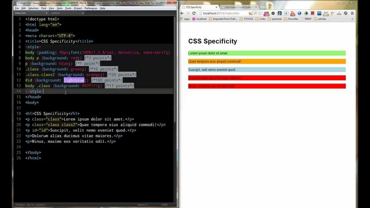The width and height of the screenshot is (370, 208).
Task: Open the personal bookmarks folder
Action: (275, 19)
